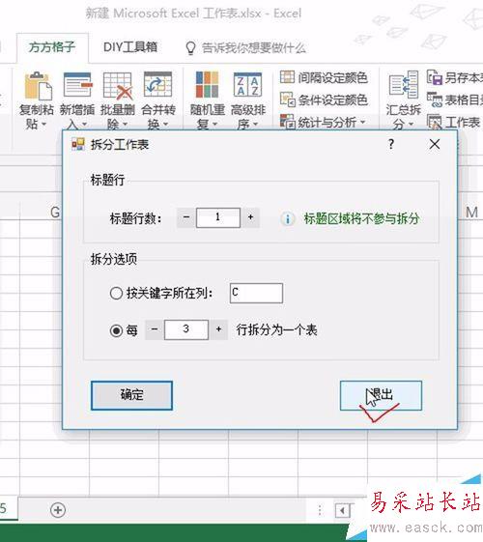Click the 标题行数 value field
483x542 pixels.
pos(218,217)
